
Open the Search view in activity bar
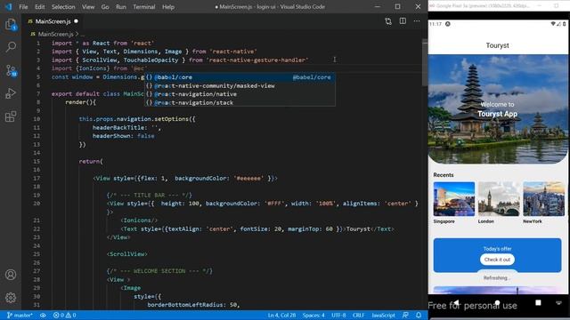click(11, 47)
